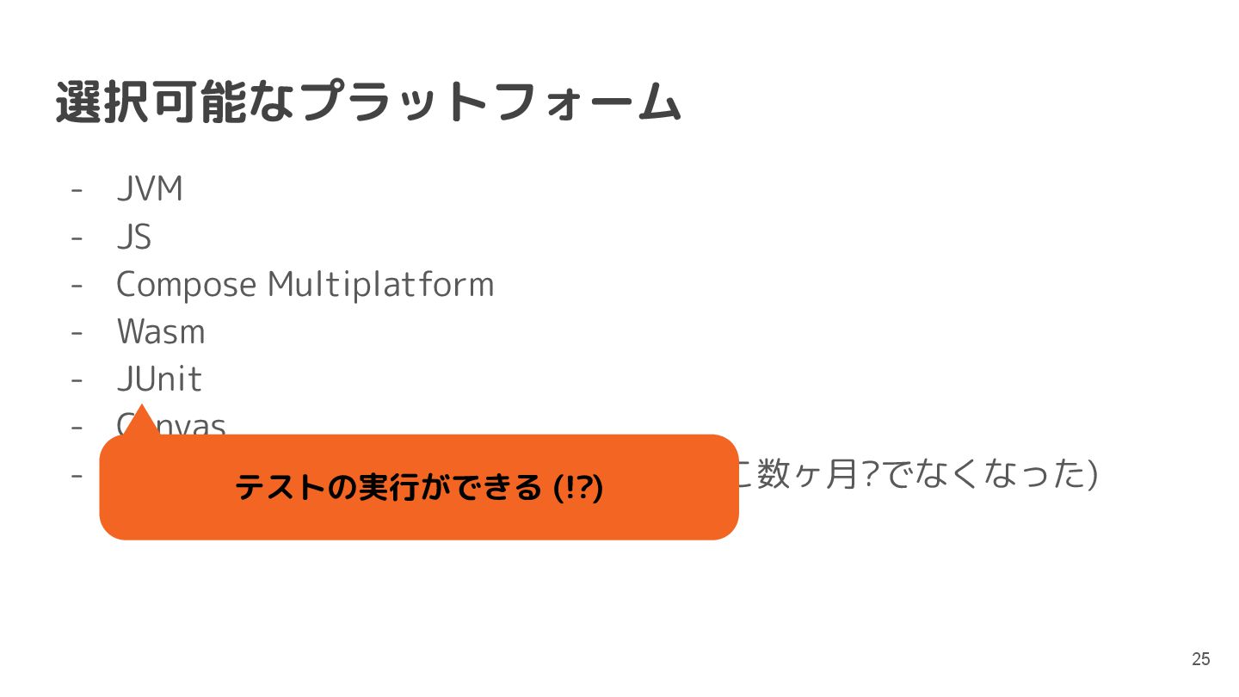Click the last dash bullet beside the callout
Image resolution: width=1239 pixels, height=697 pixels.
[x=77, y=474]
